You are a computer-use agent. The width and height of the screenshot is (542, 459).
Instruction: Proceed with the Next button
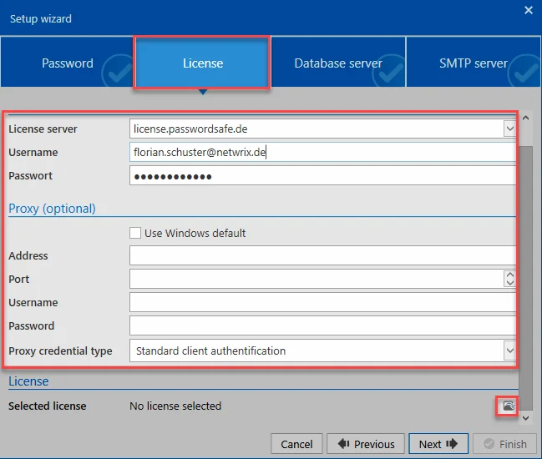(438, 444)
